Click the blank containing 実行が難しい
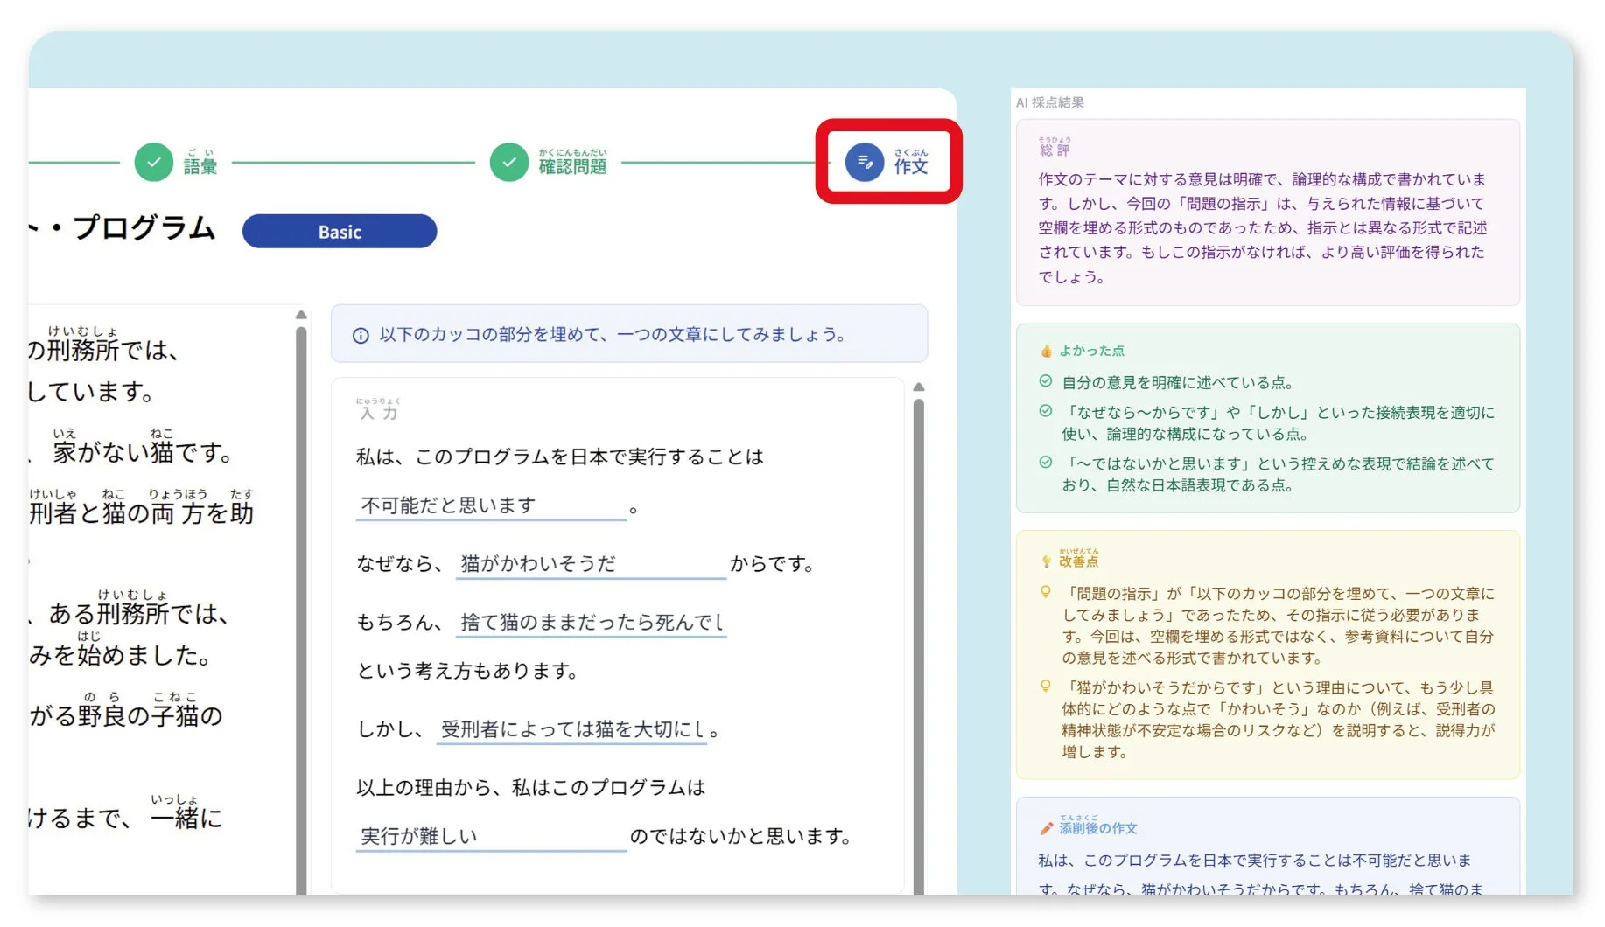1605x927 pixels. coord(491,837)
